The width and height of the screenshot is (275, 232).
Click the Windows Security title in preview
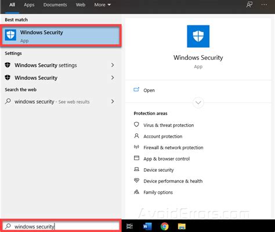(198, 57)
